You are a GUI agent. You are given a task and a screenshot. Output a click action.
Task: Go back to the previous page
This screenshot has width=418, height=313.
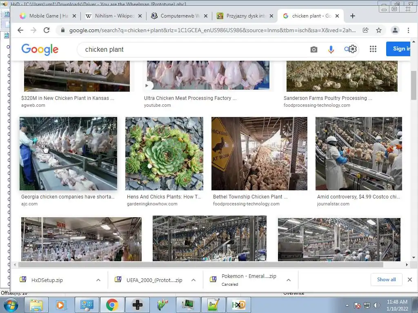tap(20, 30)
